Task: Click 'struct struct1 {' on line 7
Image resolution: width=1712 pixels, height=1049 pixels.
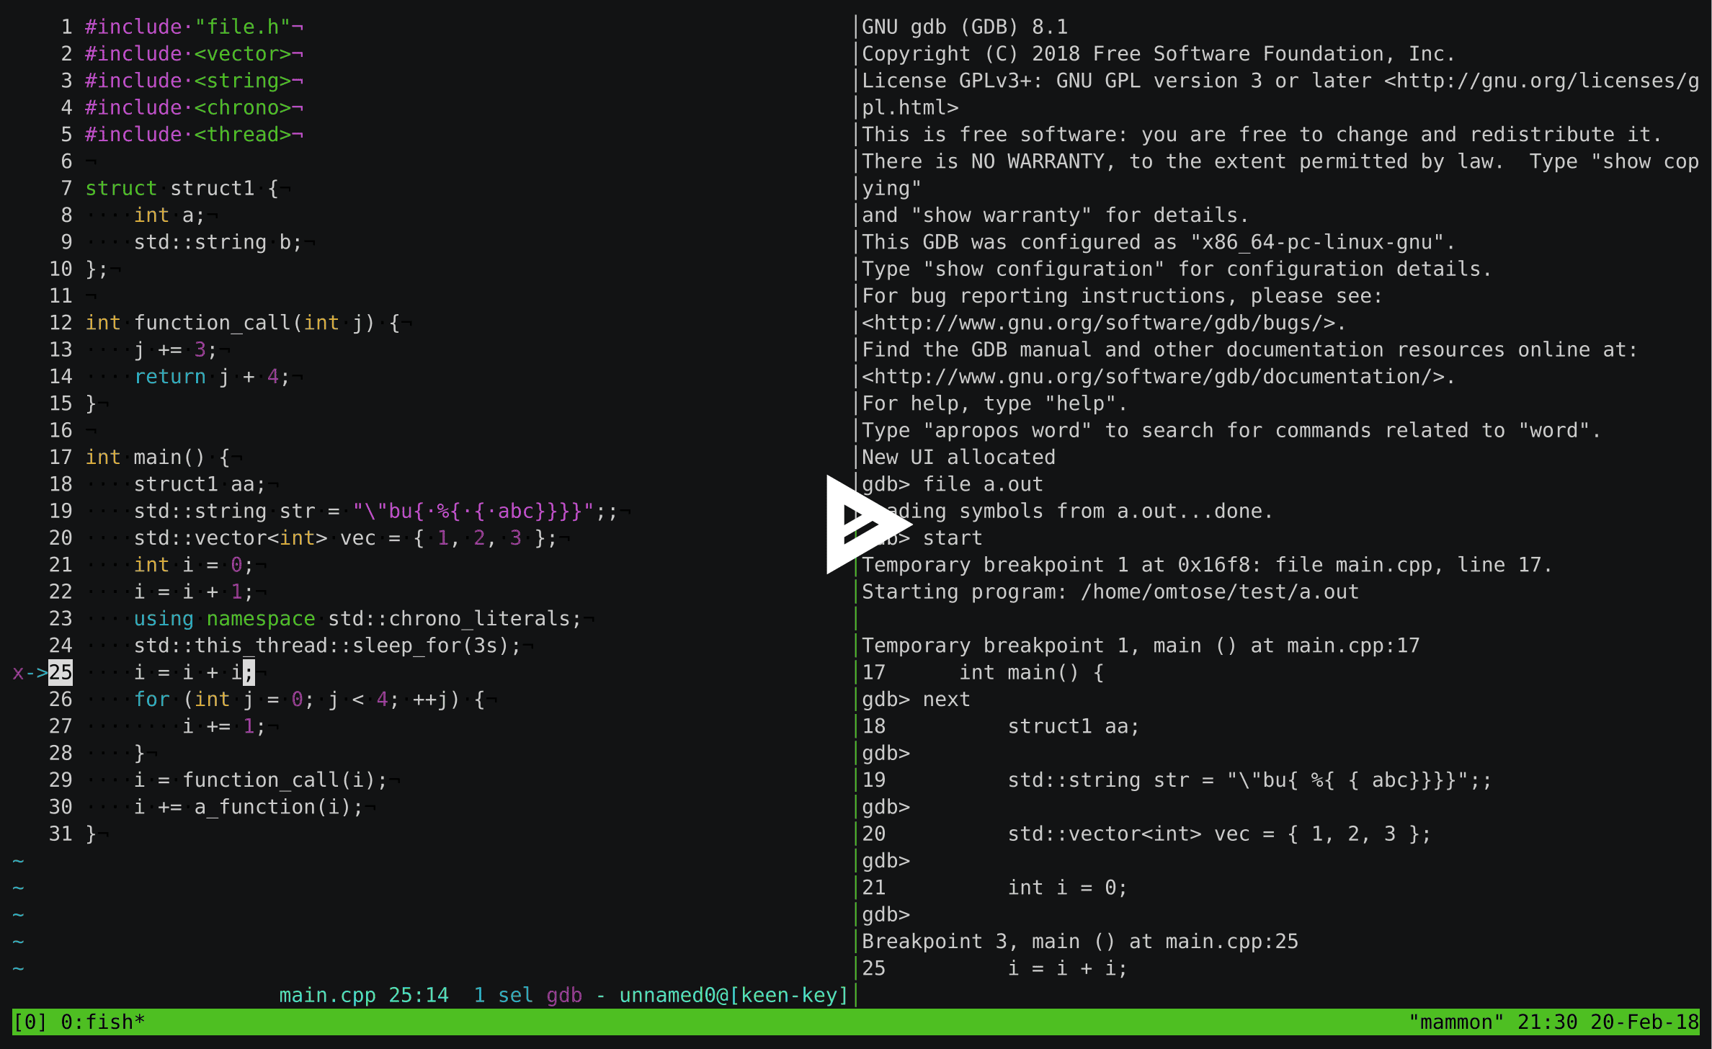Action: [182, 188]
